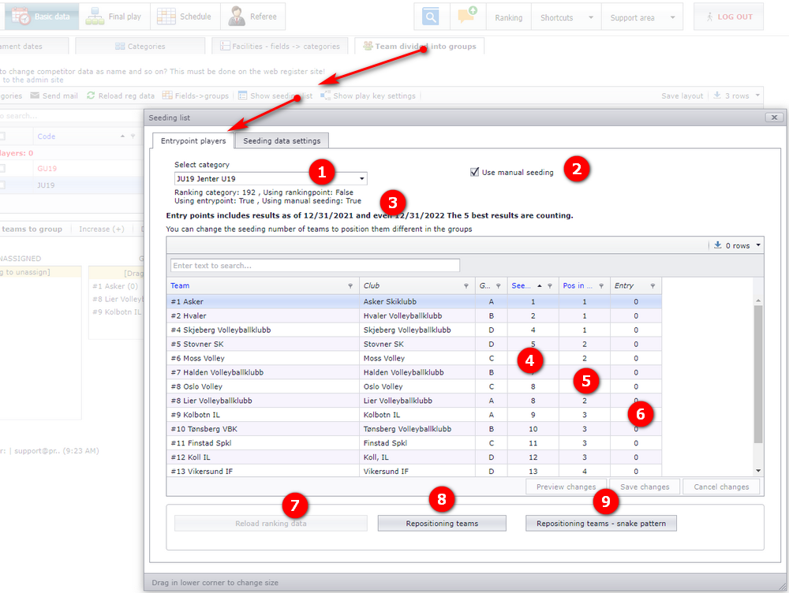This screenshot has width=789, height=593.
Task: Select the #6 Moss Volley team row
Action: click(414, 358)
